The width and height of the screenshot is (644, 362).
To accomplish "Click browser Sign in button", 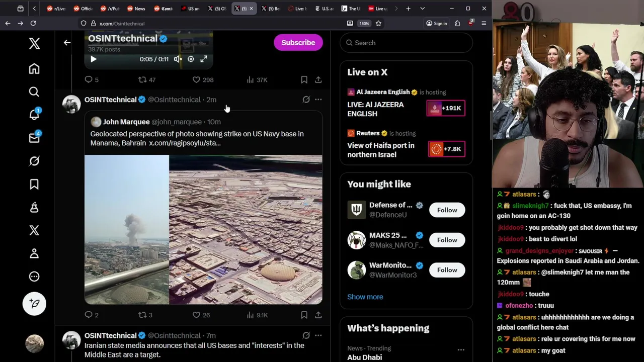I will tap(436, 23).
